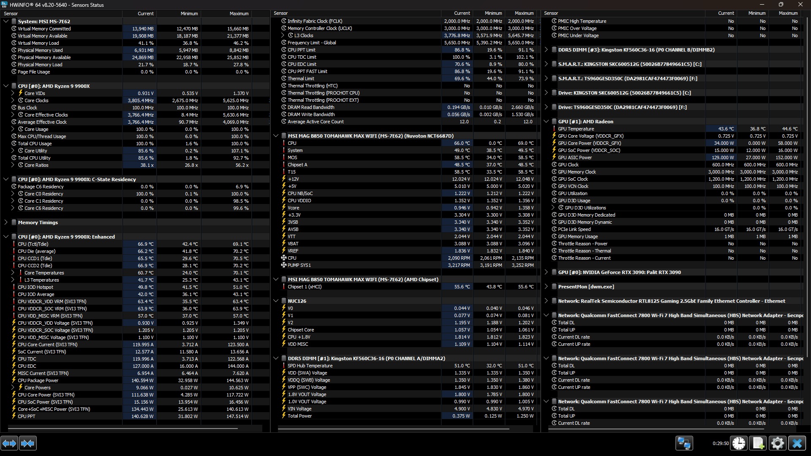Collapse the GPU [#1]: AMD Radeon group
The height and width of the screenshot is (456, 811).
coord(546,122)
